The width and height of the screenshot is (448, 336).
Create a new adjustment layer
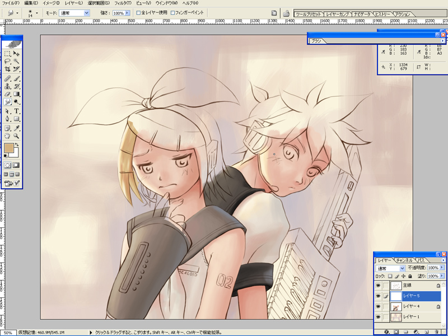tap(416, 332)
